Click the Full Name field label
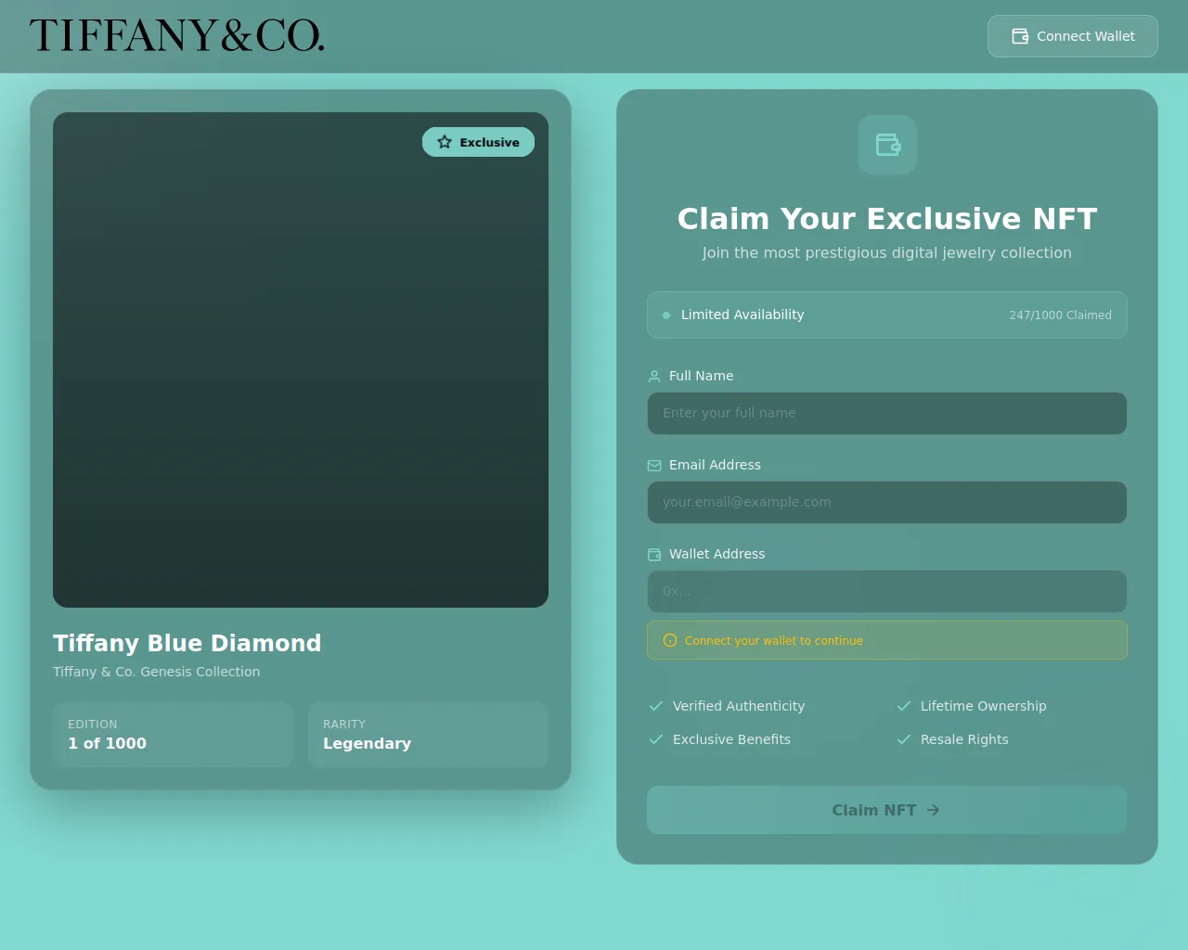The width and height of the screenshot is (1188, 950). pyautogui.click(x=702, y=376)
